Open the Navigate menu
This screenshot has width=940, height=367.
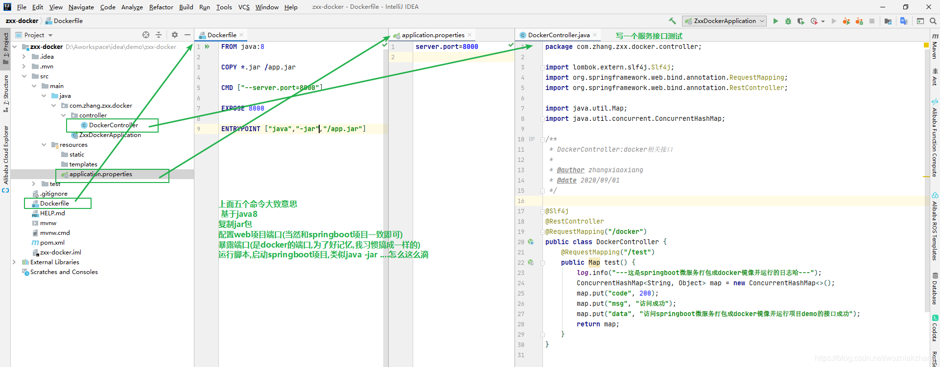coord(81,7)
